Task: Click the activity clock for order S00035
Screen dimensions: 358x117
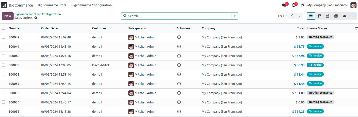Action: click(x=179, y=93)
